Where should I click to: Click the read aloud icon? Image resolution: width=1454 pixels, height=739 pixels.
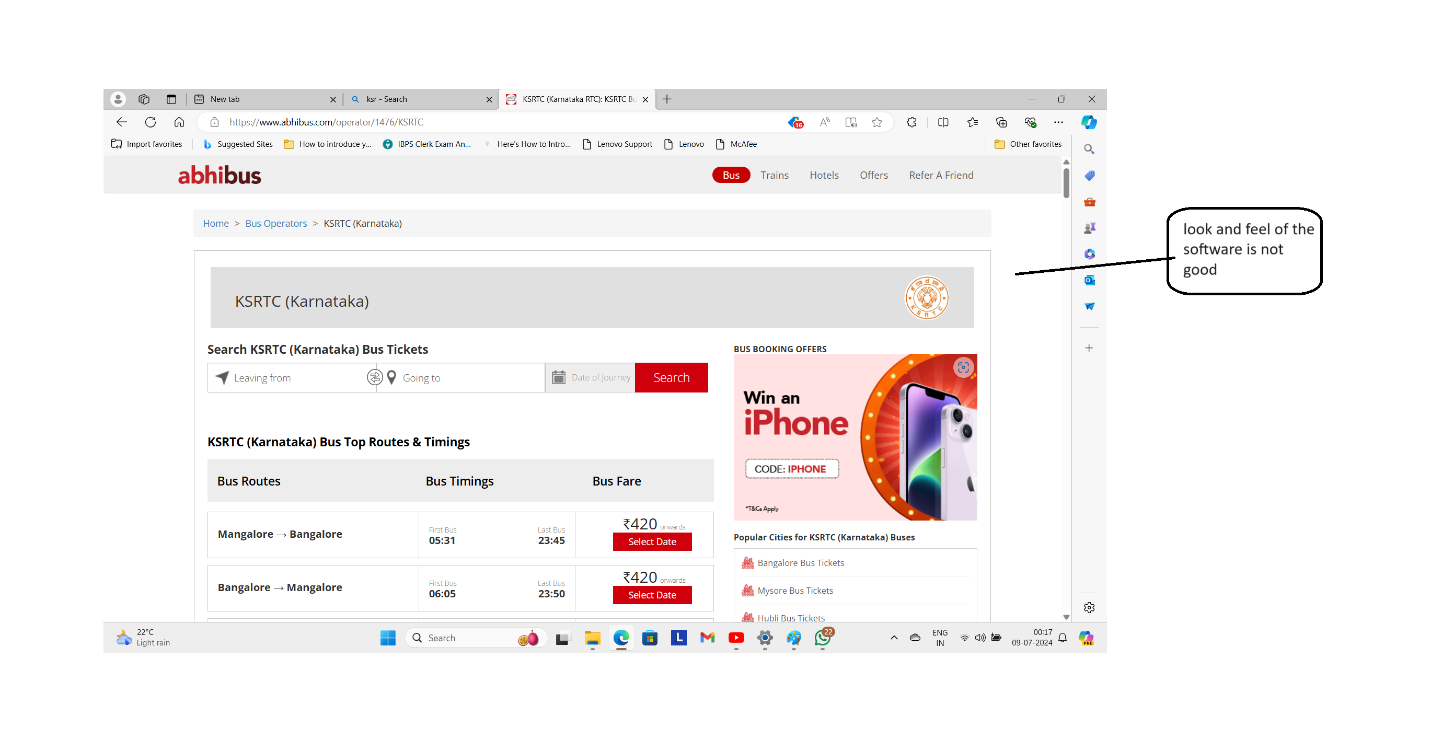tap(825, 122)
